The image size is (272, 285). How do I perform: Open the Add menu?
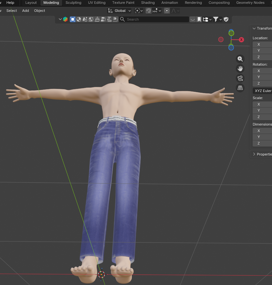pos(25,11)
